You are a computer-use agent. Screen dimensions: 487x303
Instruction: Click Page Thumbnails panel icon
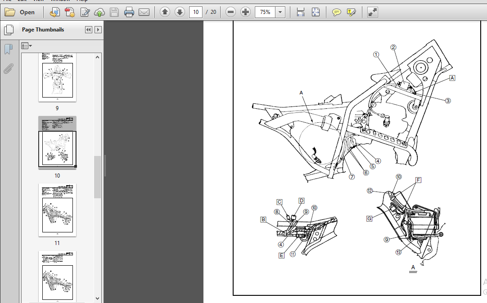click(9, 30)
